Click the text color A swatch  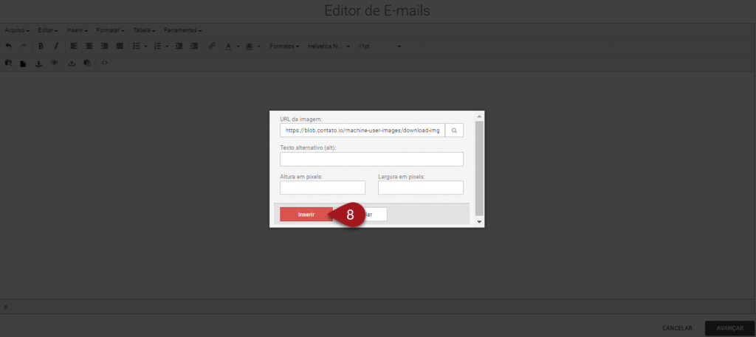(x=228, y=46)
